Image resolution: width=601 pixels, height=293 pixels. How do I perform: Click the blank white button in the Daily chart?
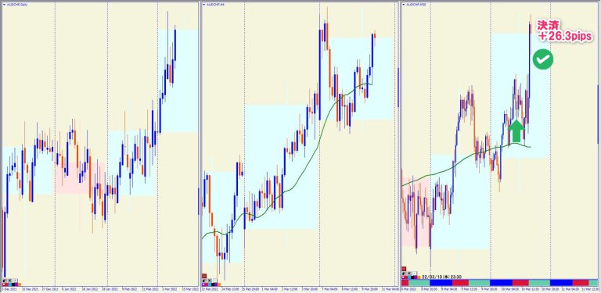(x=16, y=280)
